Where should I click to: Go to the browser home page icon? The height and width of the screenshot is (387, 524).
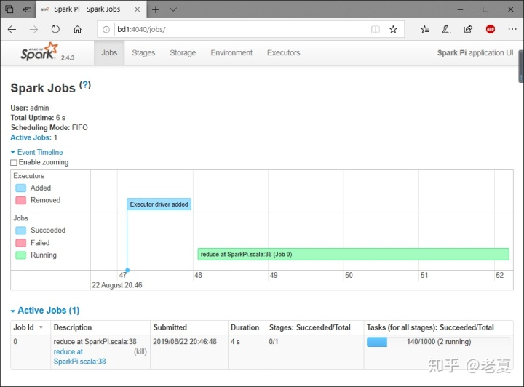pos(77,29)
